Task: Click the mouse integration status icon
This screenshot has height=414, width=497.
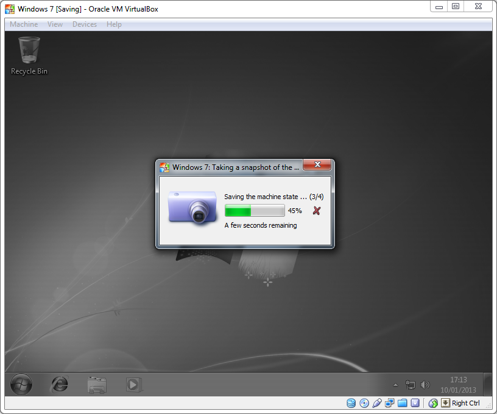Action: (x=433, y=403)
